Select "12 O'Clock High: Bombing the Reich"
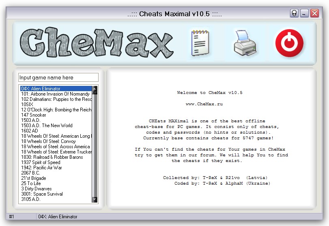This screenshot has width=329, height=226. 56,109
